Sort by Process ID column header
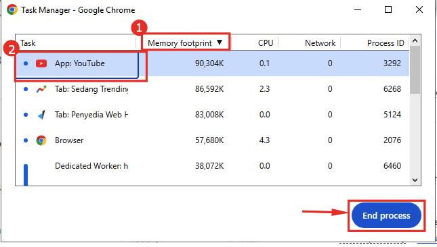This screenshot has width=437, height=247. pos(386,43)
